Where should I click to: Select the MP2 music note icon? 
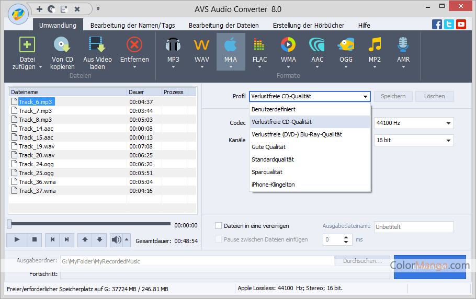(375, 44)
